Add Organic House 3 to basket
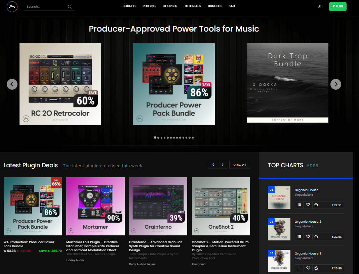This screenshot has width=359, height=274. pyautogui.click(x=316, y=268)
